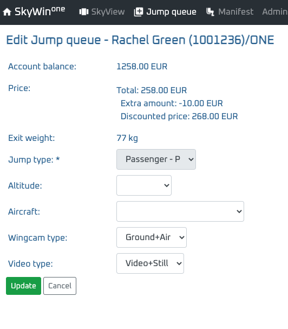Open the Jump queue menu item

[165, 12]
